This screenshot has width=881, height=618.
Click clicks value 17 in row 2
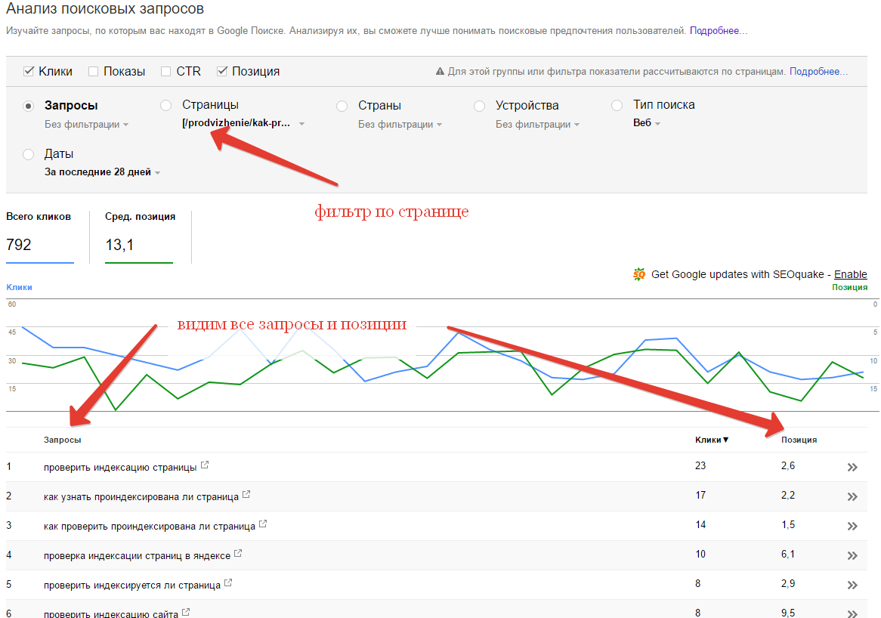(x=700, y=495)
